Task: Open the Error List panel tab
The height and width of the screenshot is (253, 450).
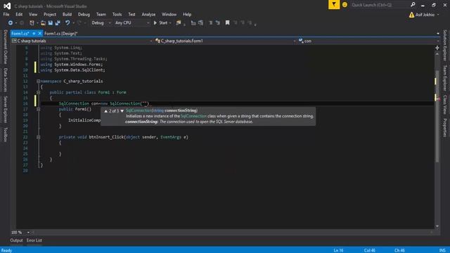Action: click(x=34, y=240)
